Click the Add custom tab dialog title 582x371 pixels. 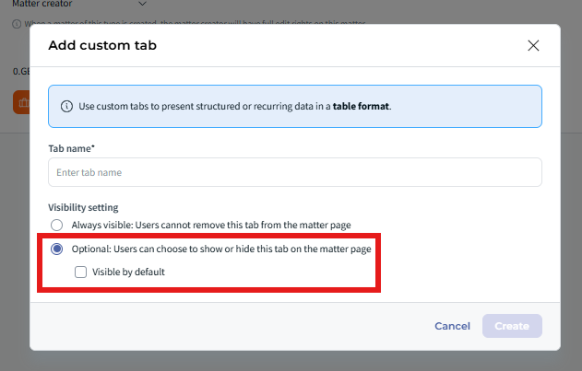click(x=102, y=46)
